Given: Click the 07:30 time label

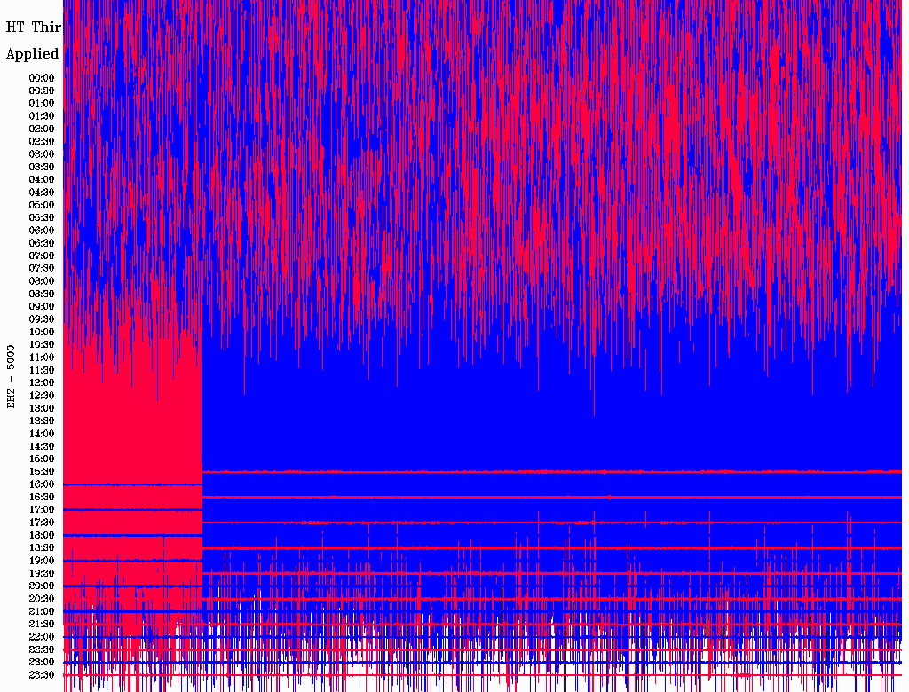Looking at the screenshot, I should (x=42, y=268).
